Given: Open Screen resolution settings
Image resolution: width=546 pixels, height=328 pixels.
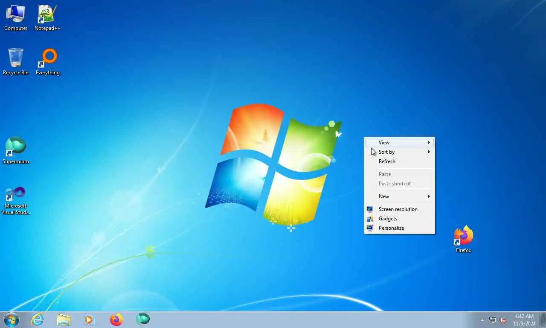Looking at the screenshot, I should [399, 209].
